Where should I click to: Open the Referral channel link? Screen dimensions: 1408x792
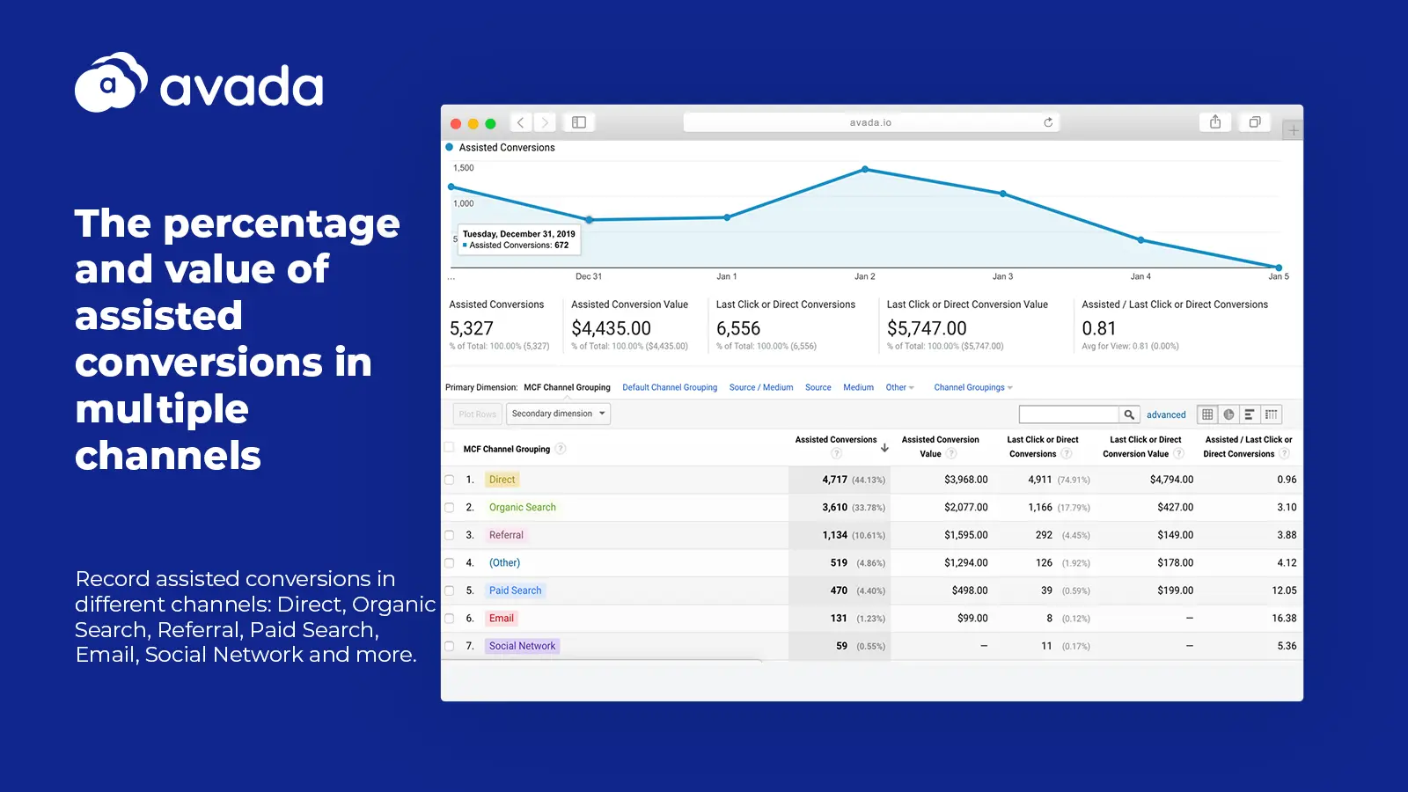point(506,535)
